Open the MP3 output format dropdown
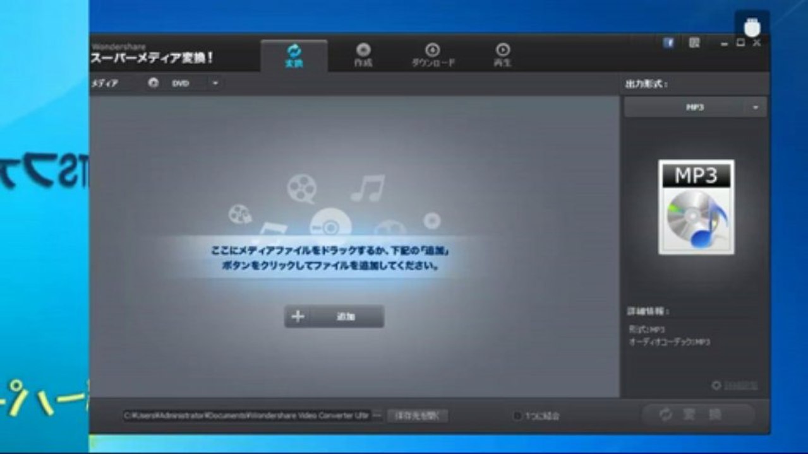Viewport: 808px width, 454px height. [x=695, y=107]
